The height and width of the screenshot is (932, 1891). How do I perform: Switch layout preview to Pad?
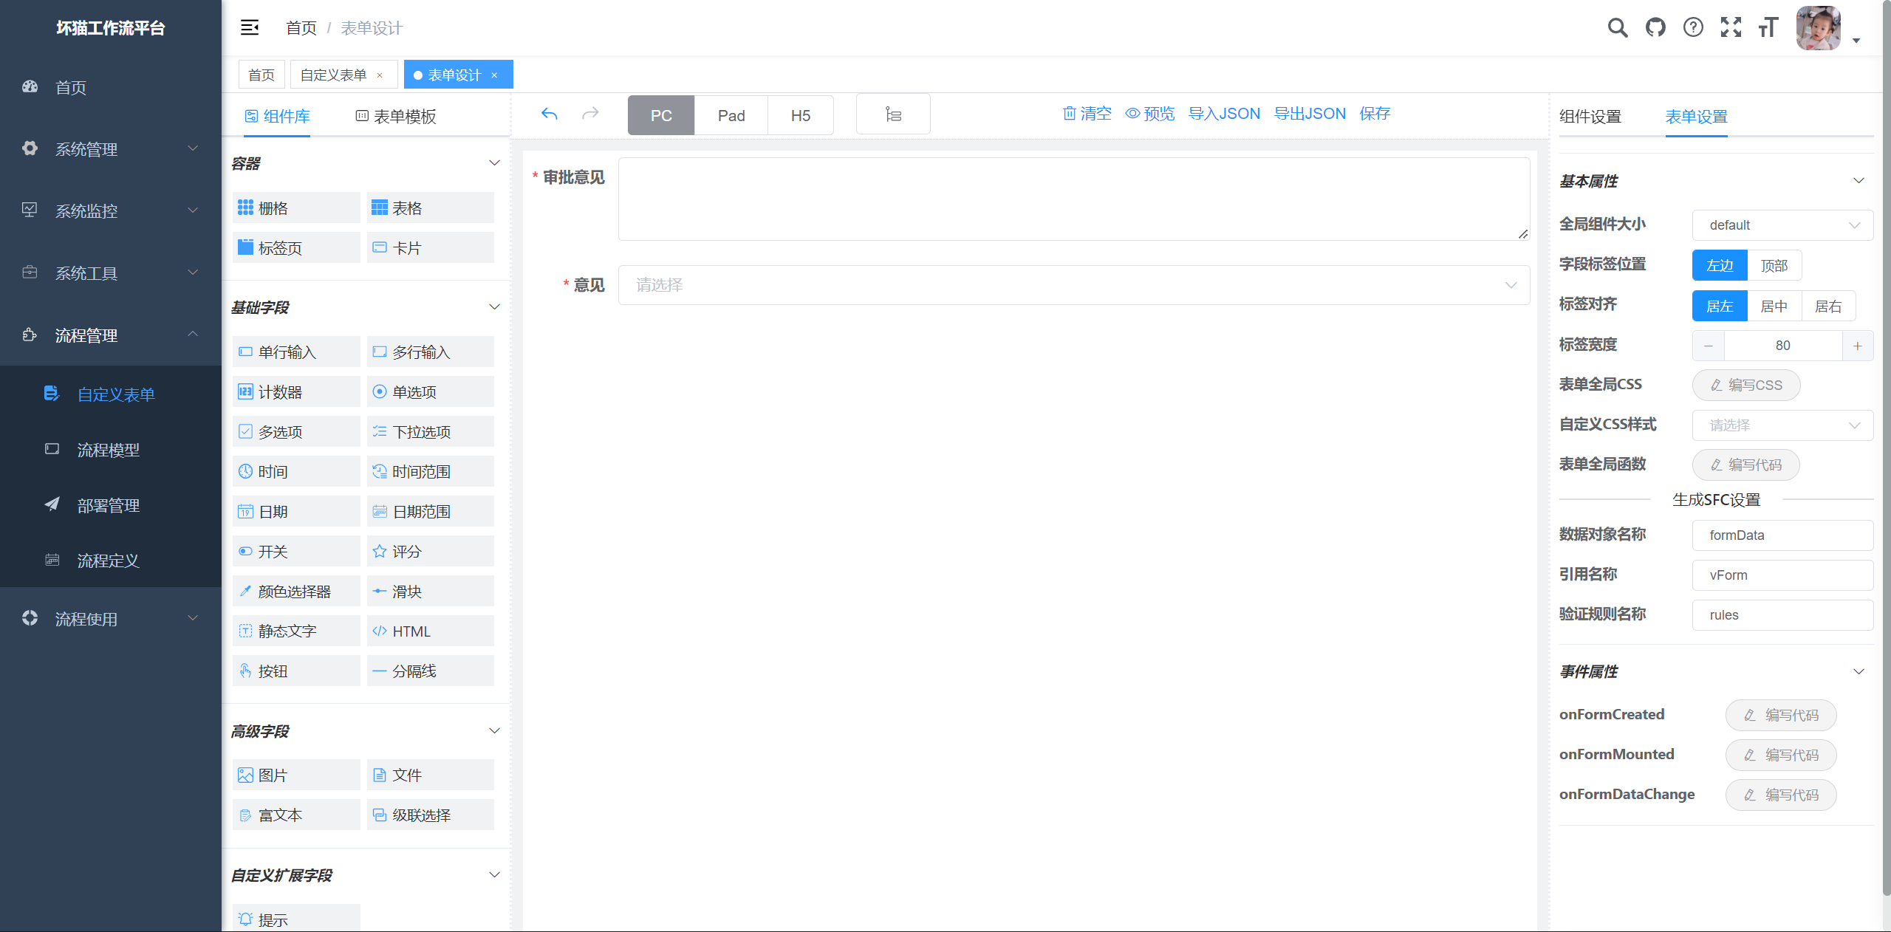pos(731,115)
